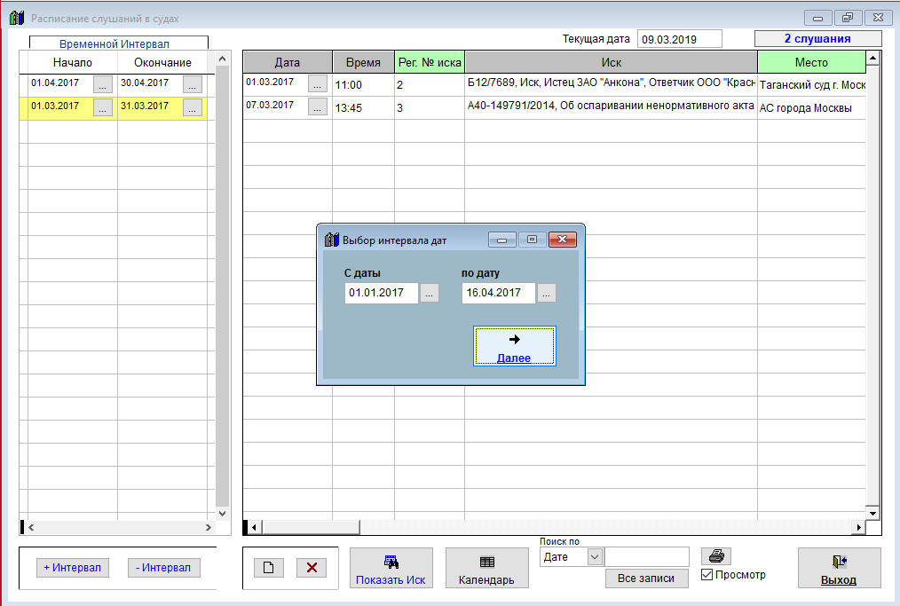Viewport: 900px width, 606px height.
Task: Expand the Поиск по Дате dropdown
Action: (x=595, y=556)
